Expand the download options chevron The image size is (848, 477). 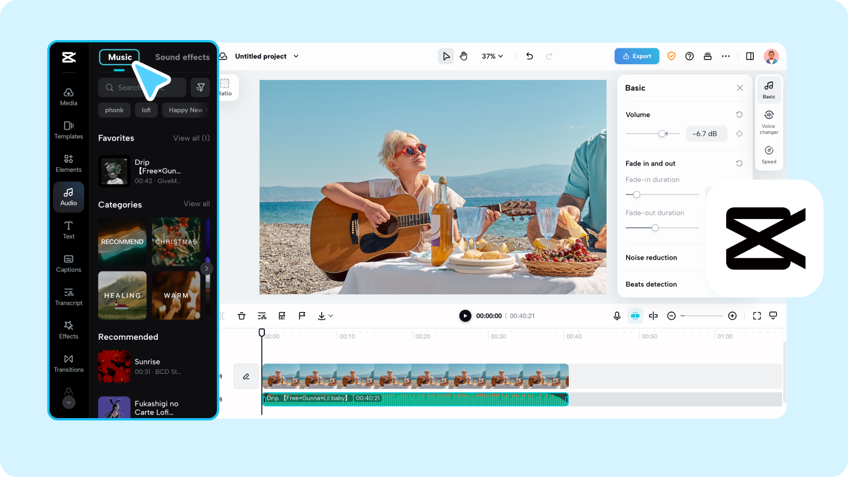coord(332,316)
